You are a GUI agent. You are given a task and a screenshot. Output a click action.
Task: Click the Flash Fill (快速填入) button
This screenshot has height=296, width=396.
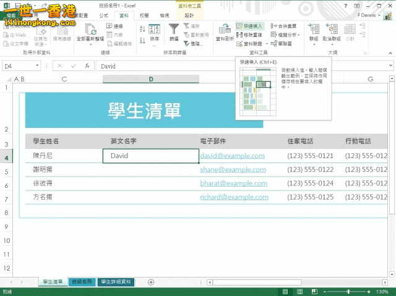250,27
